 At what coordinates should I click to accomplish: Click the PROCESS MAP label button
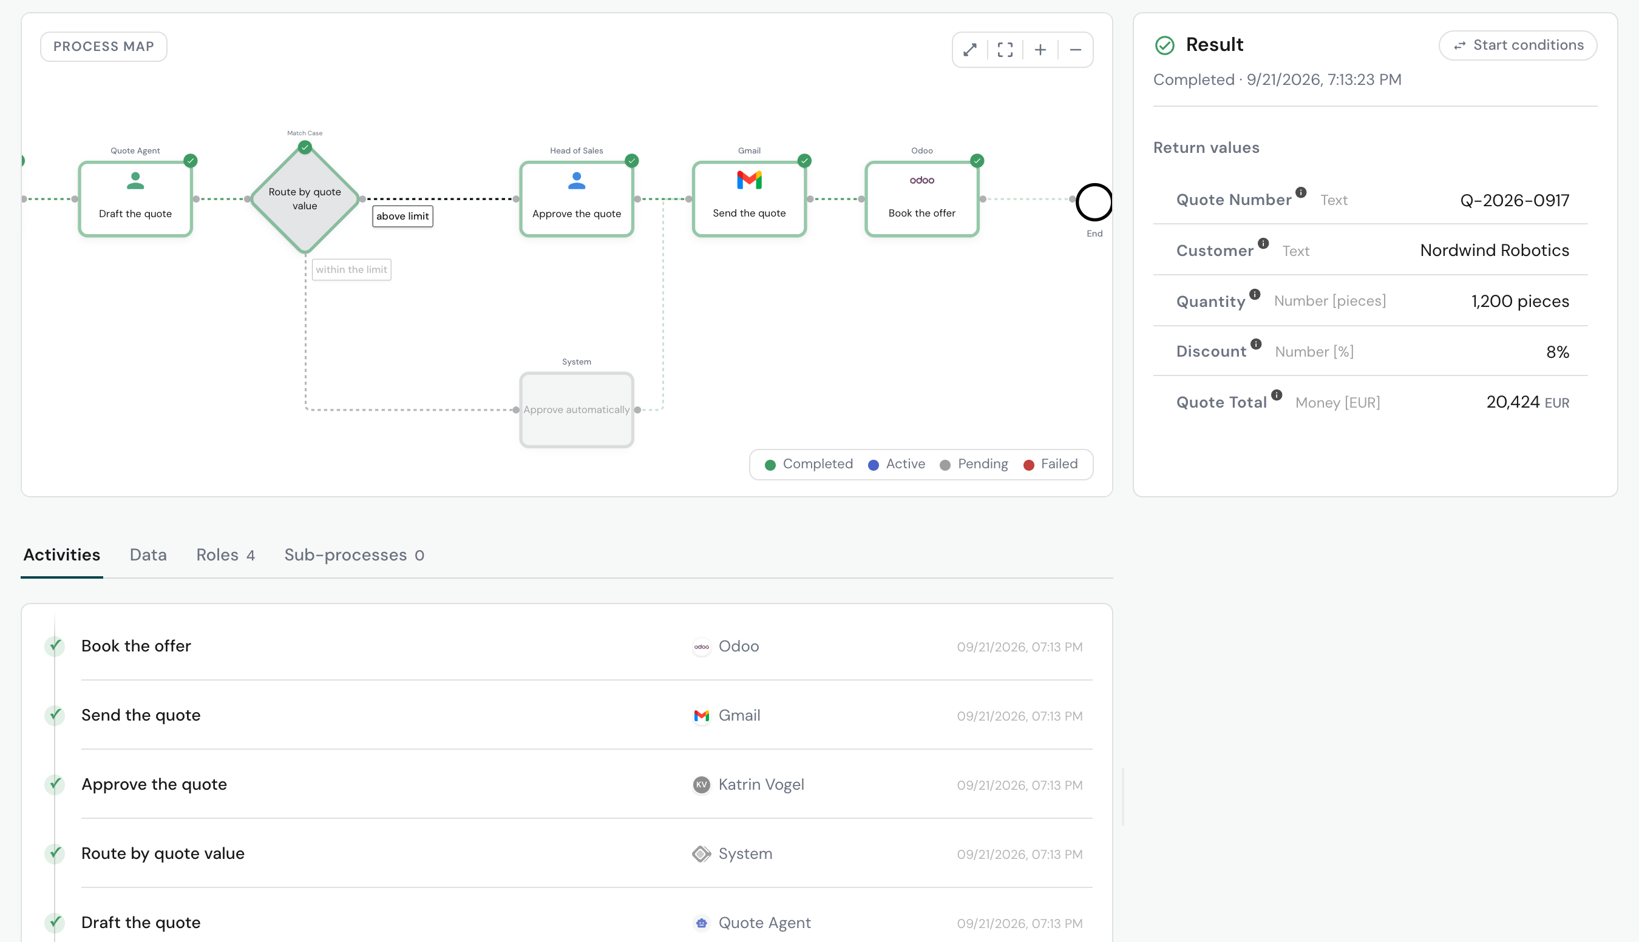click(104, 47)
